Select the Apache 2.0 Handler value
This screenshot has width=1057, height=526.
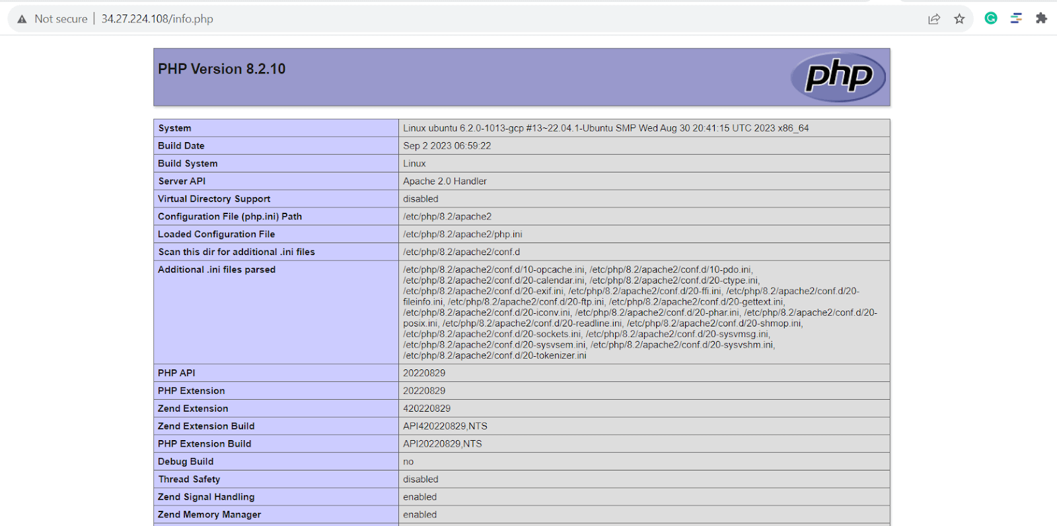pos(445,181)
